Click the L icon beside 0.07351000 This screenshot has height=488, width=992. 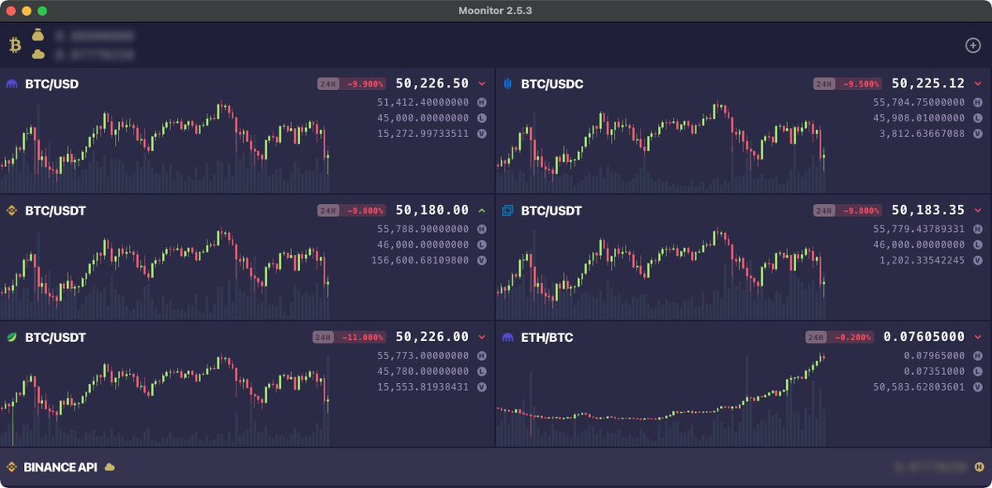pyautogui.click(x=978, y=372)
